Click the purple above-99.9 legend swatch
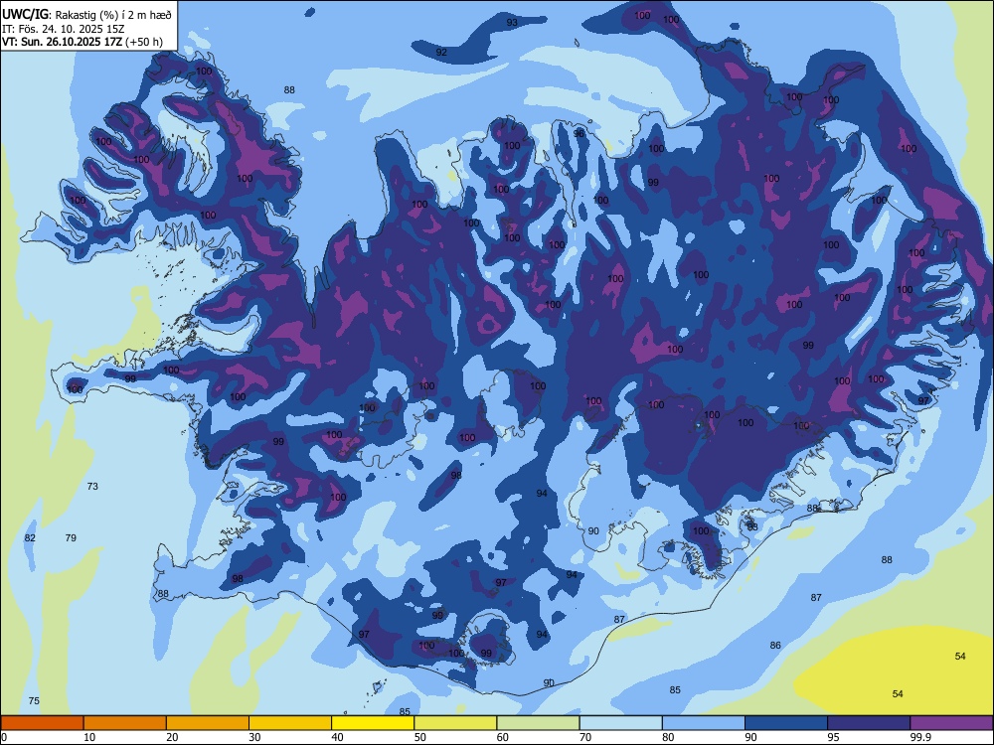The height and width of the screenshot is (745, 994). (951, 723)
